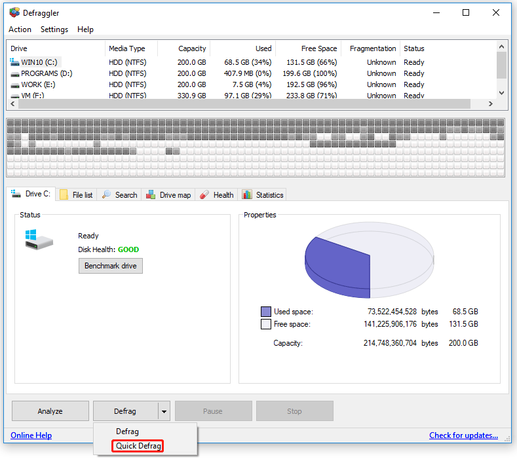The height and width of the screenshot is (459, 517).
Task: Sort by the Drive column header
Action: [56, 48]
